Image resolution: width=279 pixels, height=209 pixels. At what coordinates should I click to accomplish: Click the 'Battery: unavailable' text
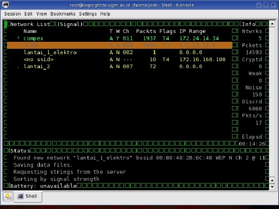43,186
